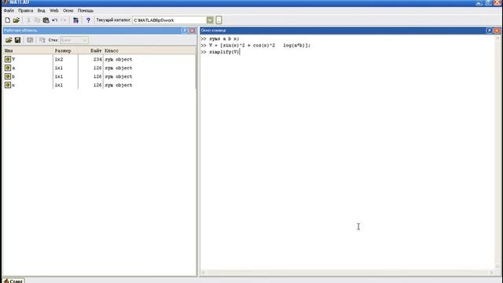
Task: Click size cell 1x2 of variable V
Action: [59, 60]
